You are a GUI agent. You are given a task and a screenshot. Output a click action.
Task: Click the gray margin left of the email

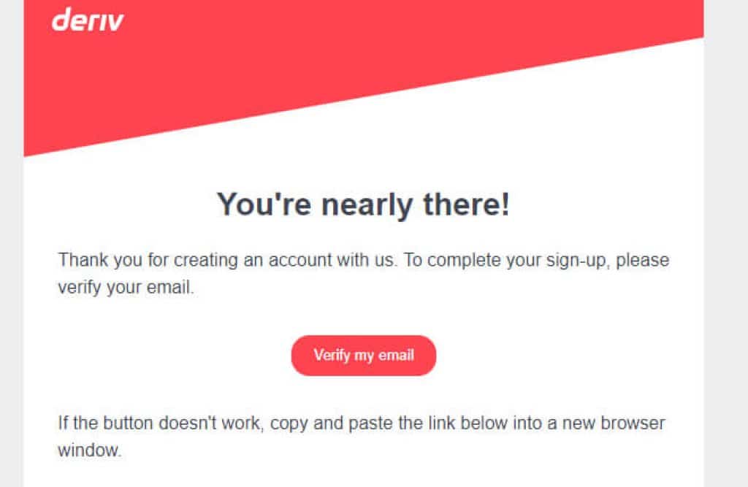coord(12,243)
